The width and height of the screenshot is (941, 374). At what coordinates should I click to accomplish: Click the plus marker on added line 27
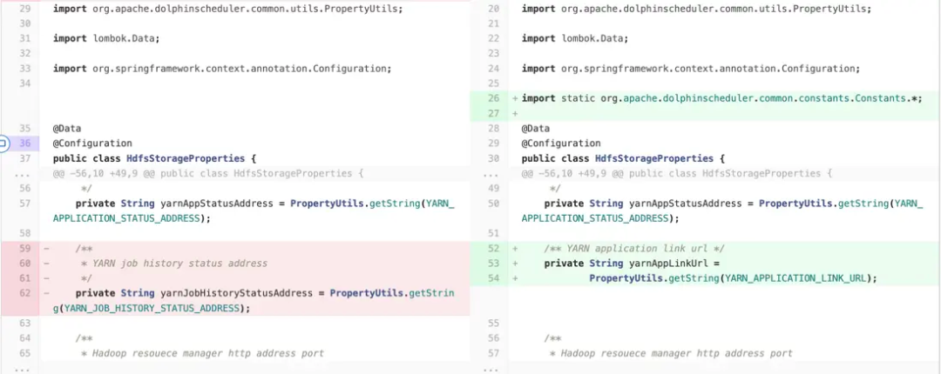(x=515, y=113)
